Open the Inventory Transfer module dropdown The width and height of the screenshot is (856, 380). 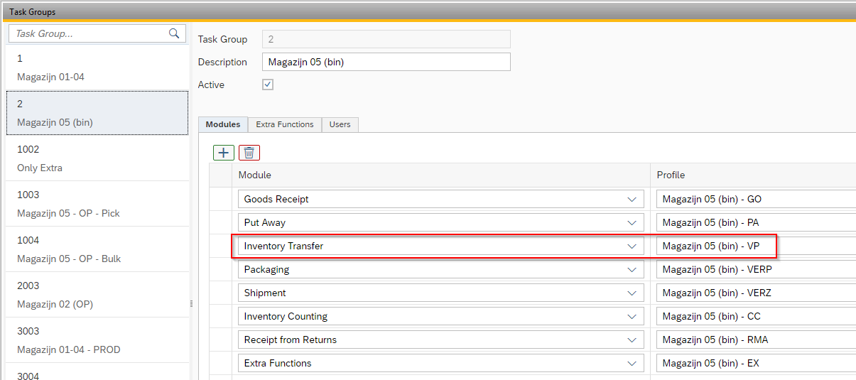pos(632,246)
